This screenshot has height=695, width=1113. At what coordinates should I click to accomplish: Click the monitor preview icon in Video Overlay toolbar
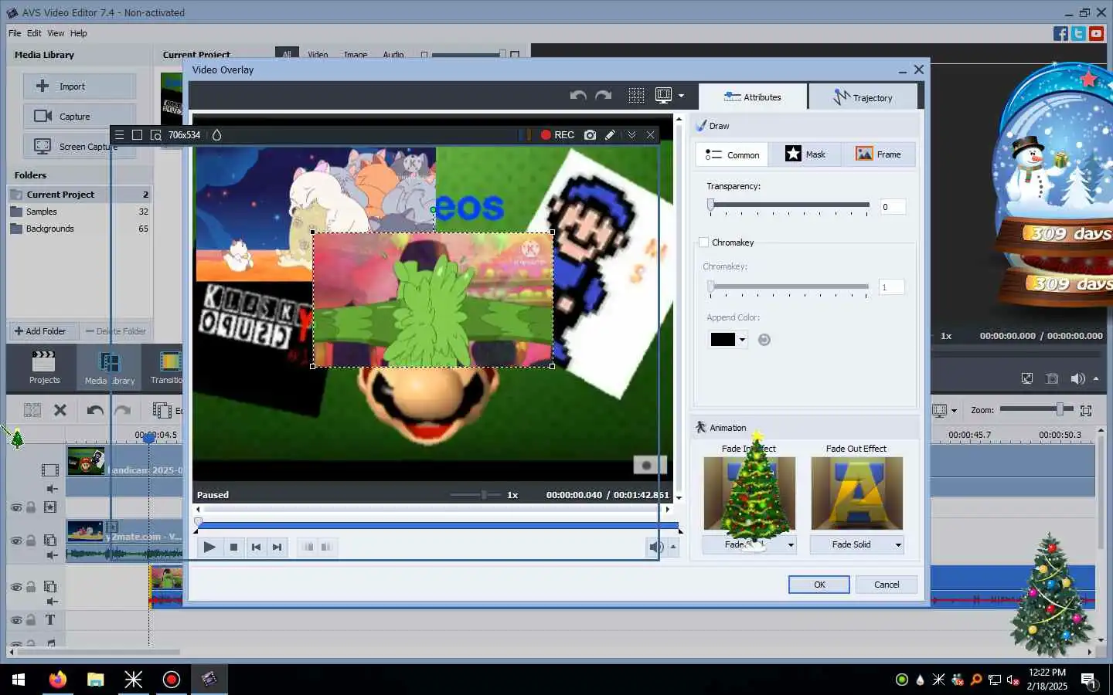click(663, 96)
